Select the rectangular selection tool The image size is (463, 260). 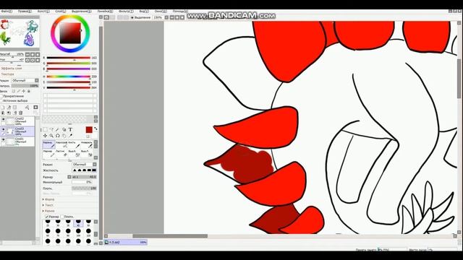click(45, 130)
